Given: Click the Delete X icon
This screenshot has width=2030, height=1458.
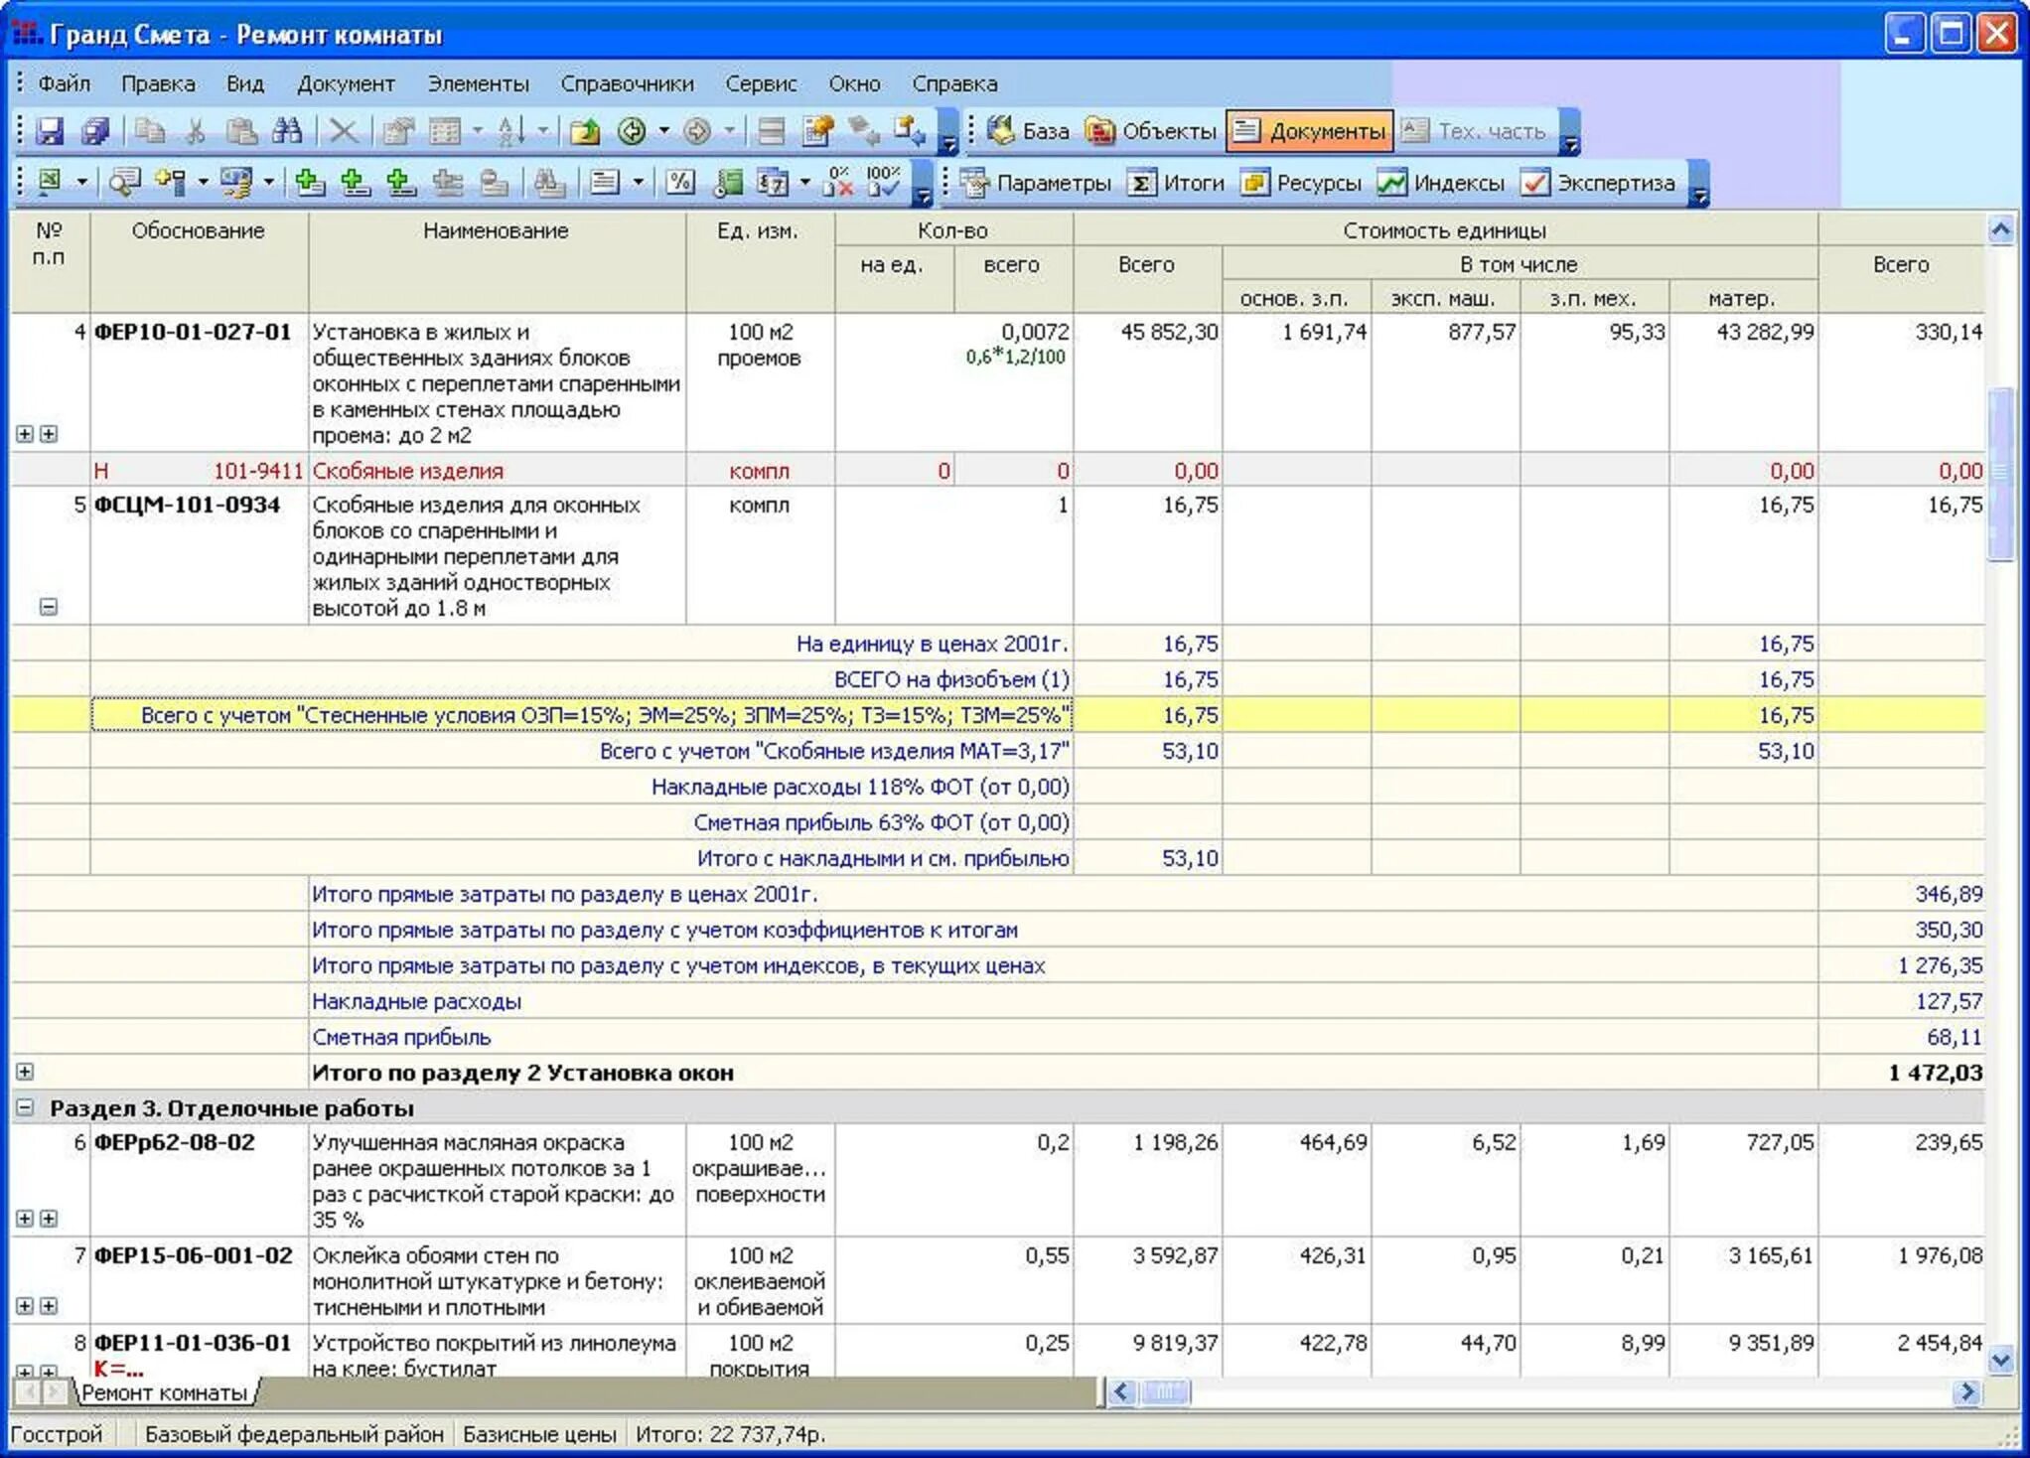Looking at the screenshot, I should [343, 131].
